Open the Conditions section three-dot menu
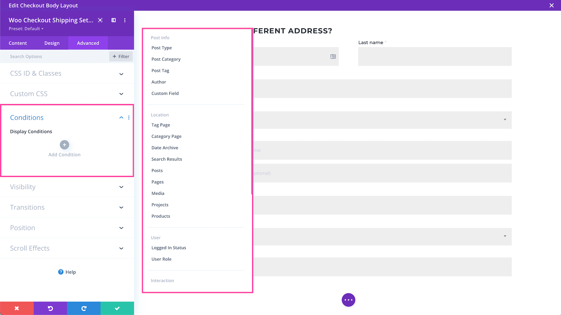 129,118
